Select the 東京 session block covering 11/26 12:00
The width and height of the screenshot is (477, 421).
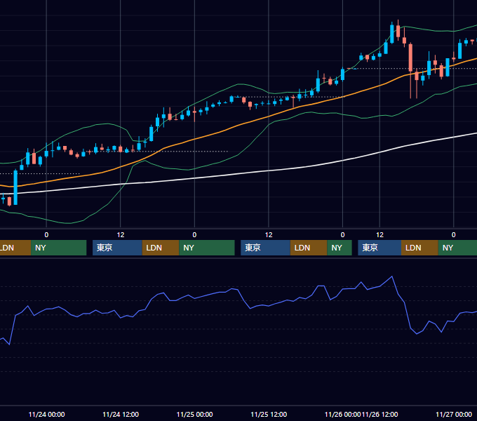379,248
